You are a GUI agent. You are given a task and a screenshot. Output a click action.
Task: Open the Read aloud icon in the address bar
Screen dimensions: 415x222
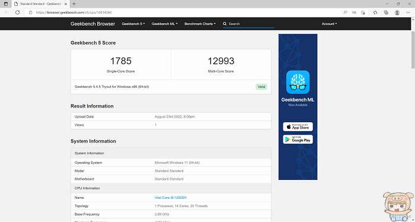tap(345, 12)
